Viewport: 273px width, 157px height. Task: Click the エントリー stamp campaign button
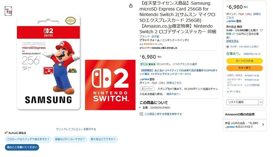click(x=147, y=89)
